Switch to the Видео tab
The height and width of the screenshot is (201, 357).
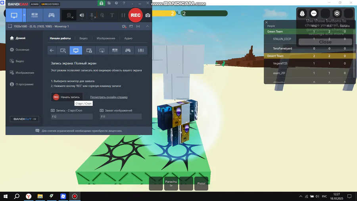(84, 38)
